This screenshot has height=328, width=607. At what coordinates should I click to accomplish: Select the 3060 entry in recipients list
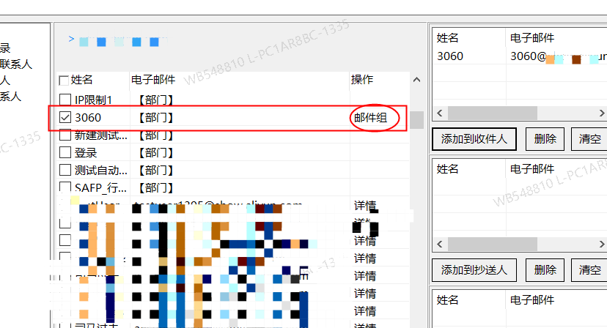(450, 56)
